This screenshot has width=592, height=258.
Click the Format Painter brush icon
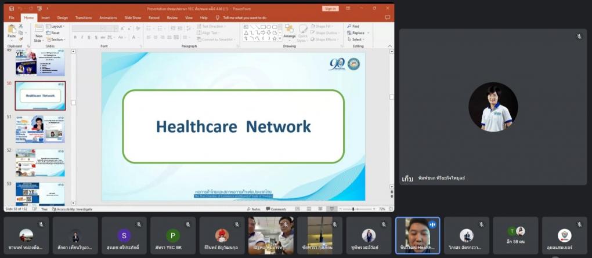pyautogui.click(x=21, y=39)
